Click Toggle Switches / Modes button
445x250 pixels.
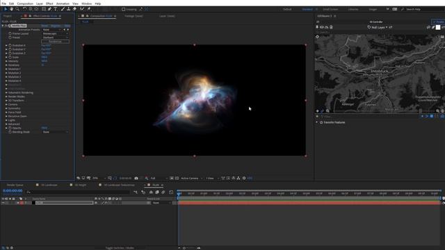120,248
